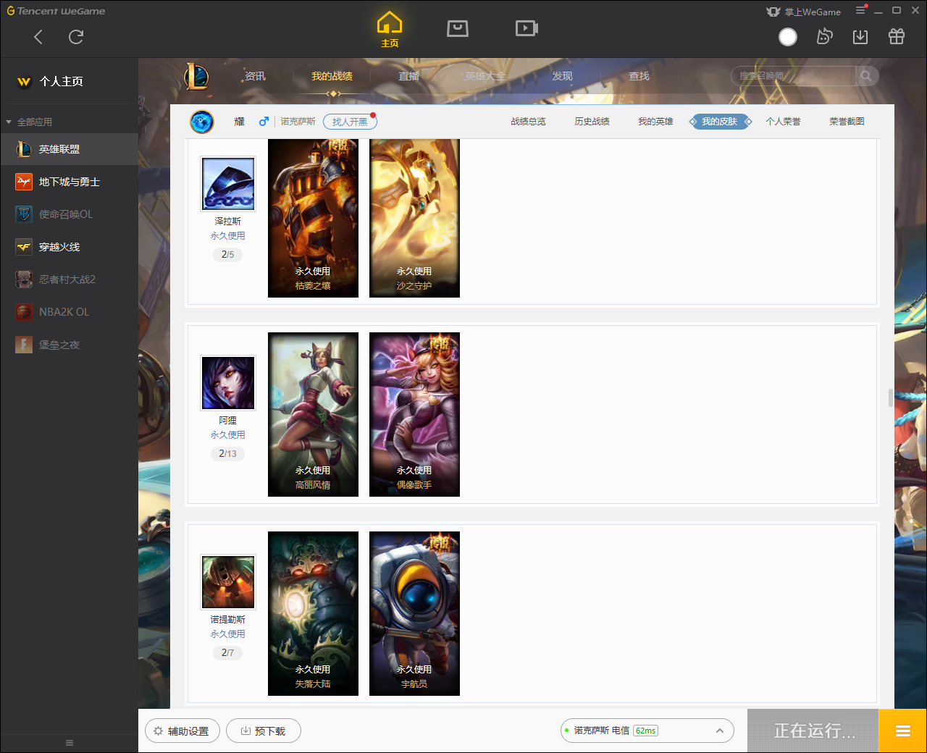Expand the 诺克萨斯 电信 server dropdown

(647, 731)
